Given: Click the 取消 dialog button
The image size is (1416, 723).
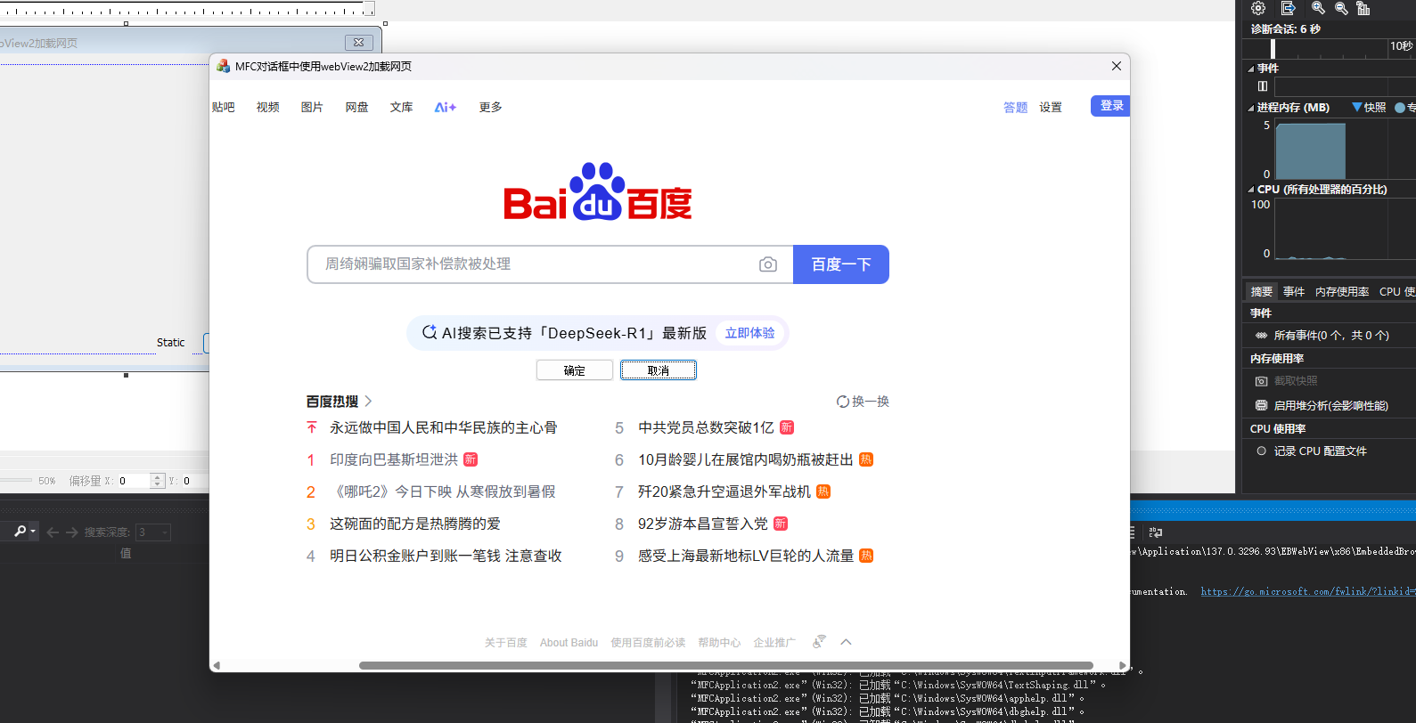Looking at the screenshot, I should tap(659, 370).
